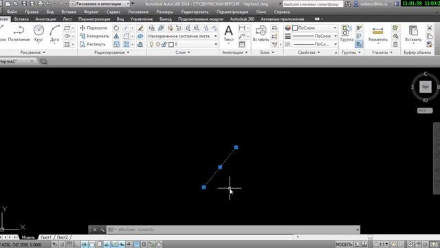Click the Fillet tool icon

[126, 36]
